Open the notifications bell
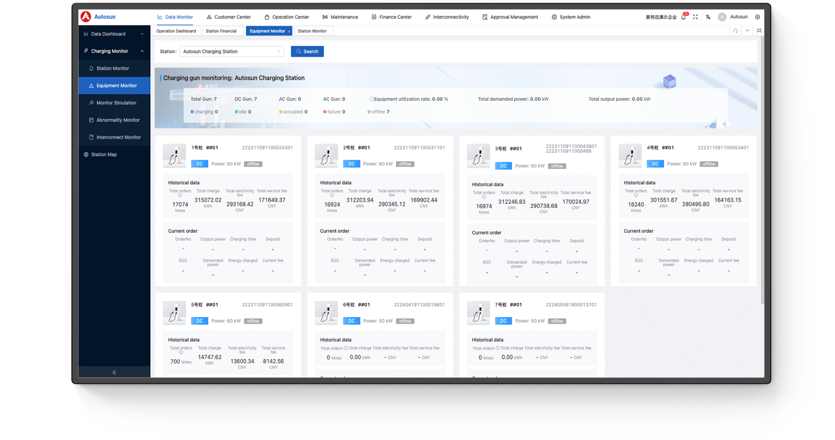Screen dimensions: 835x440 pyautogui.click(x=683, y=17)
